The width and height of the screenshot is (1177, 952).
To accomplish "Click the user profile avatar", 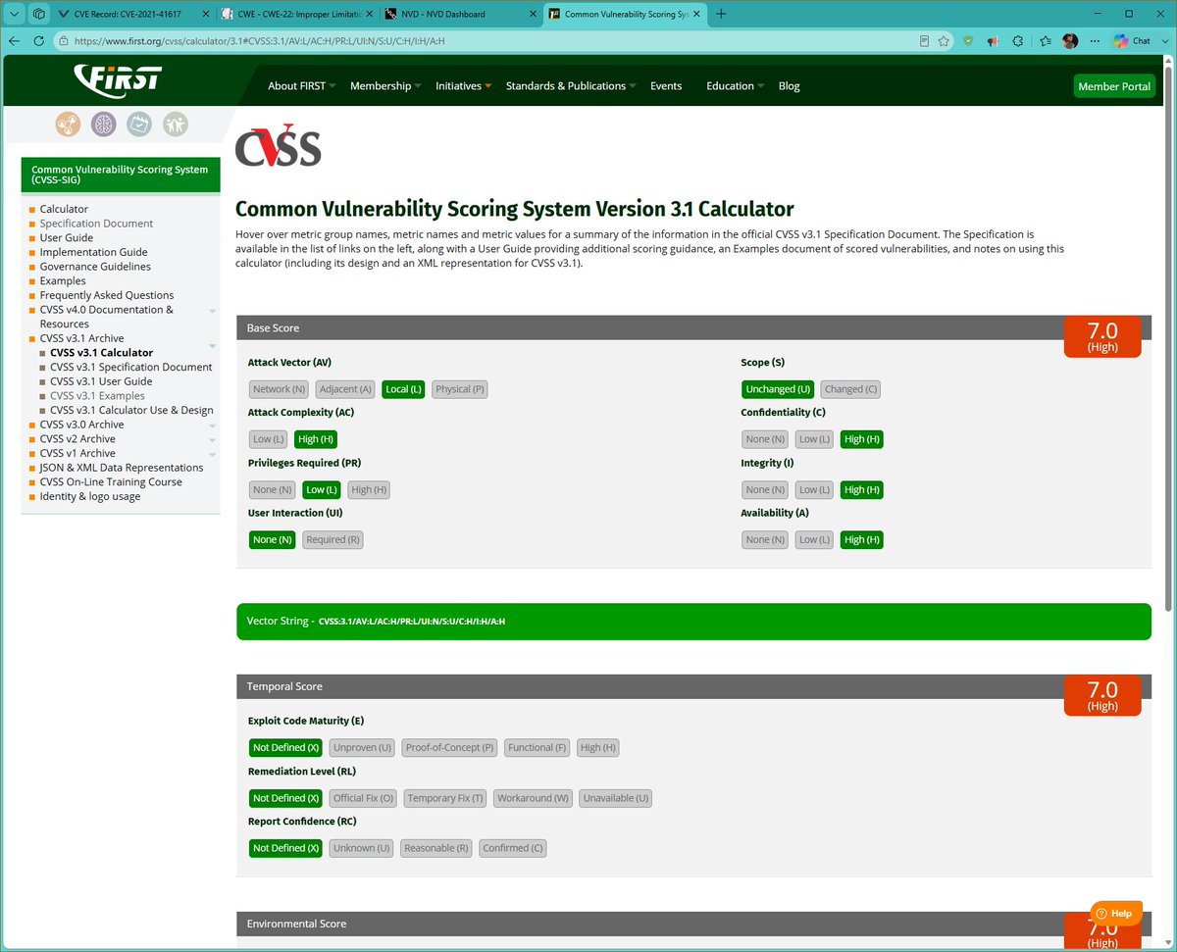I will (x=1070, y=41).
